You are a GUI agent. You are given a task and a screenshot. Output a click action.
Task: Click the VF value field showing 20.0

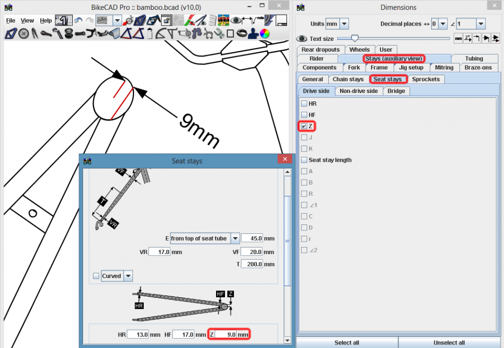coord(252,252)
